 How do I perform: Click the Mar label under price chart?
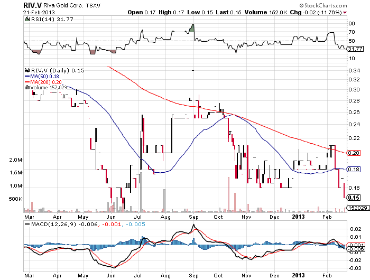click(x=29, y=217)
